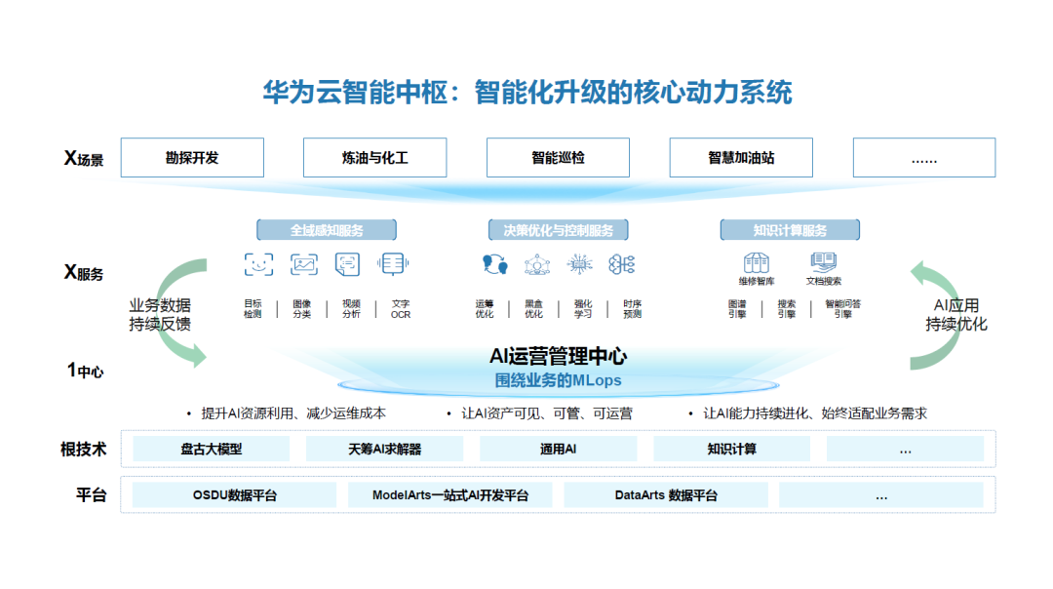Click the 通用AI block
Screen dimensions: 1053x589
pyautogui.click(x=558, y=449)
